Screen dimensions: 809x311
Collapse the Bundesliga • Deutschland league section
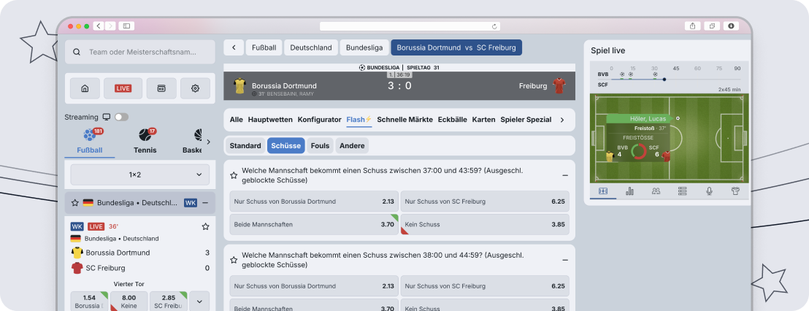(205, 203)
